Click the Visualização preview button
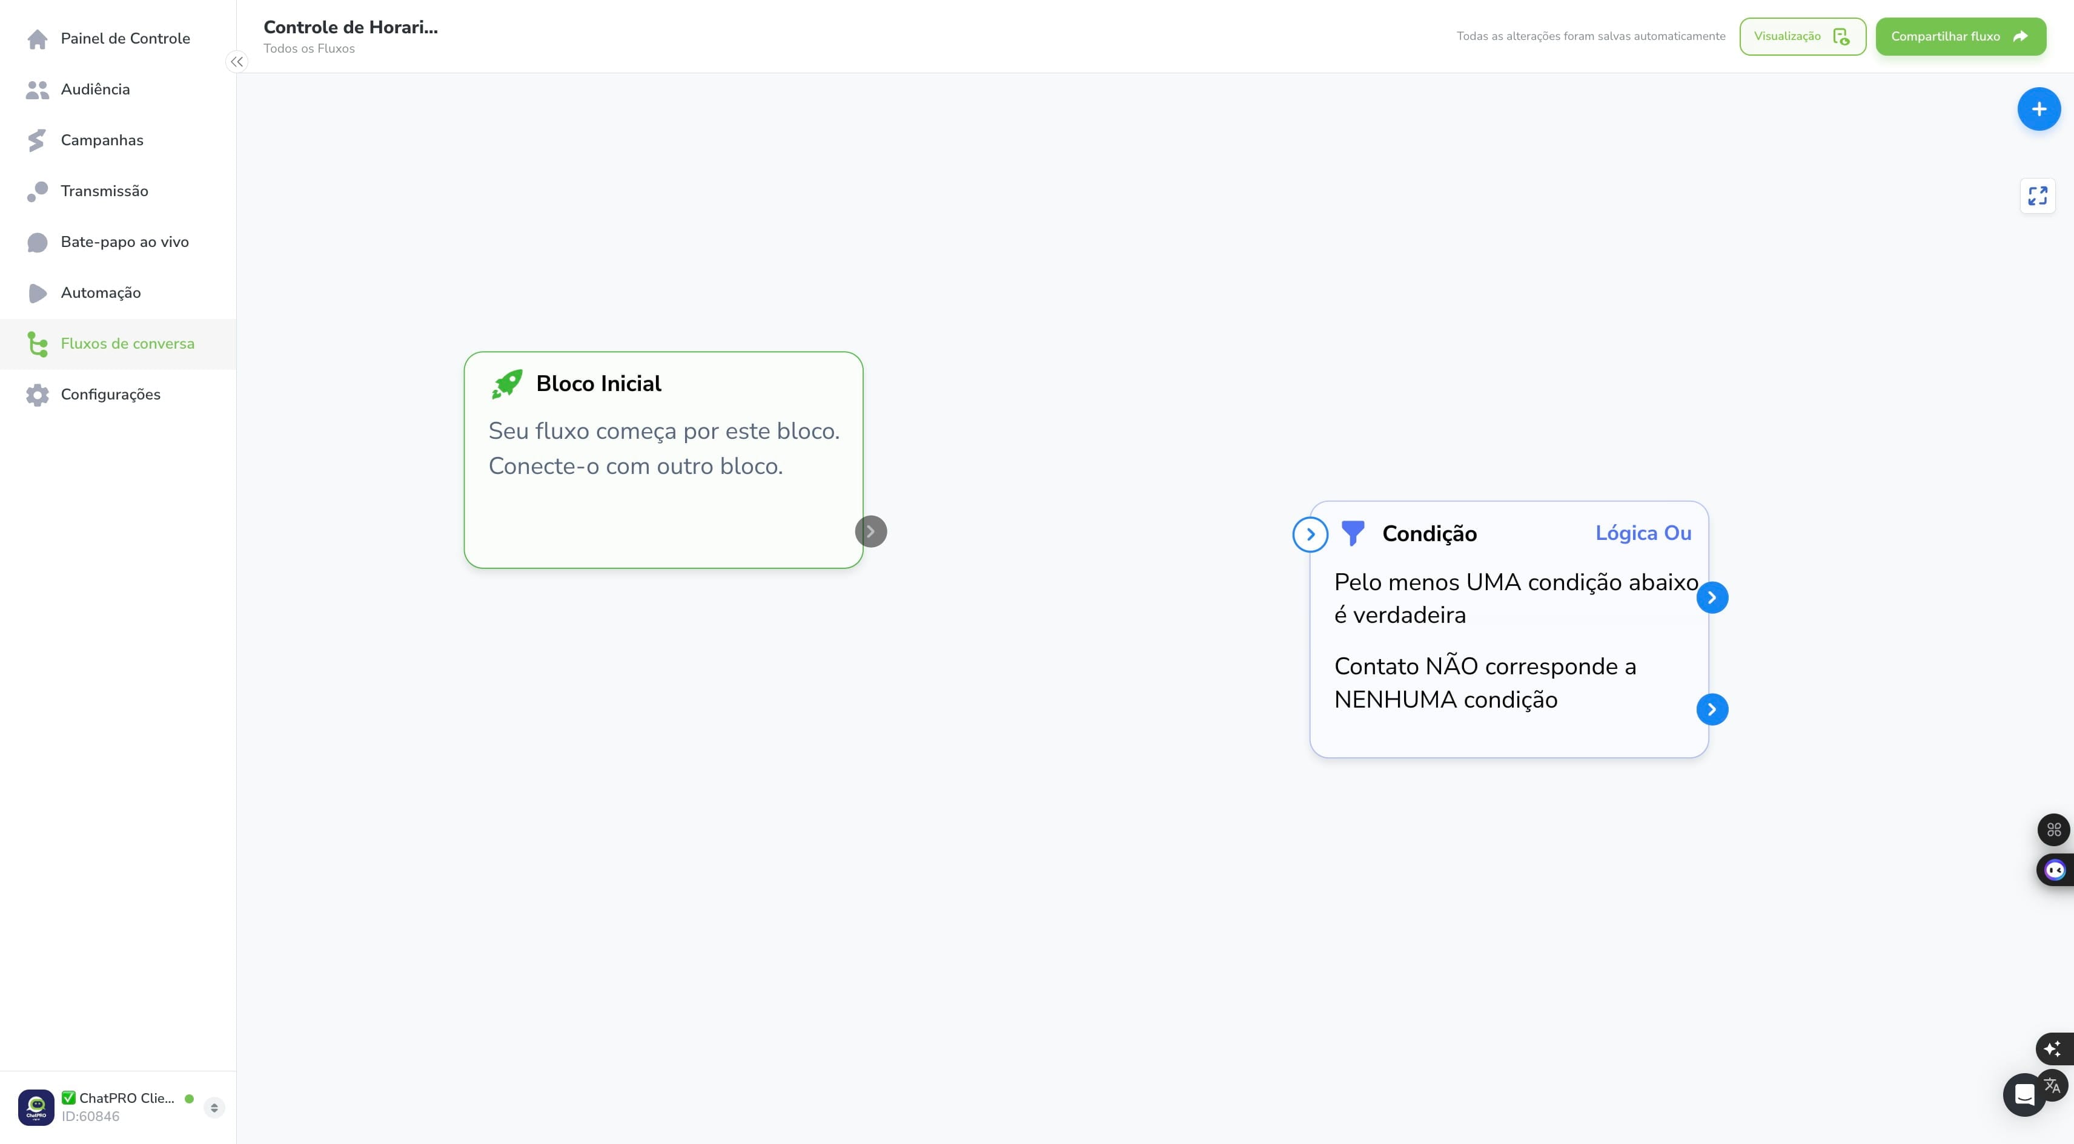 pos(1802,36)
